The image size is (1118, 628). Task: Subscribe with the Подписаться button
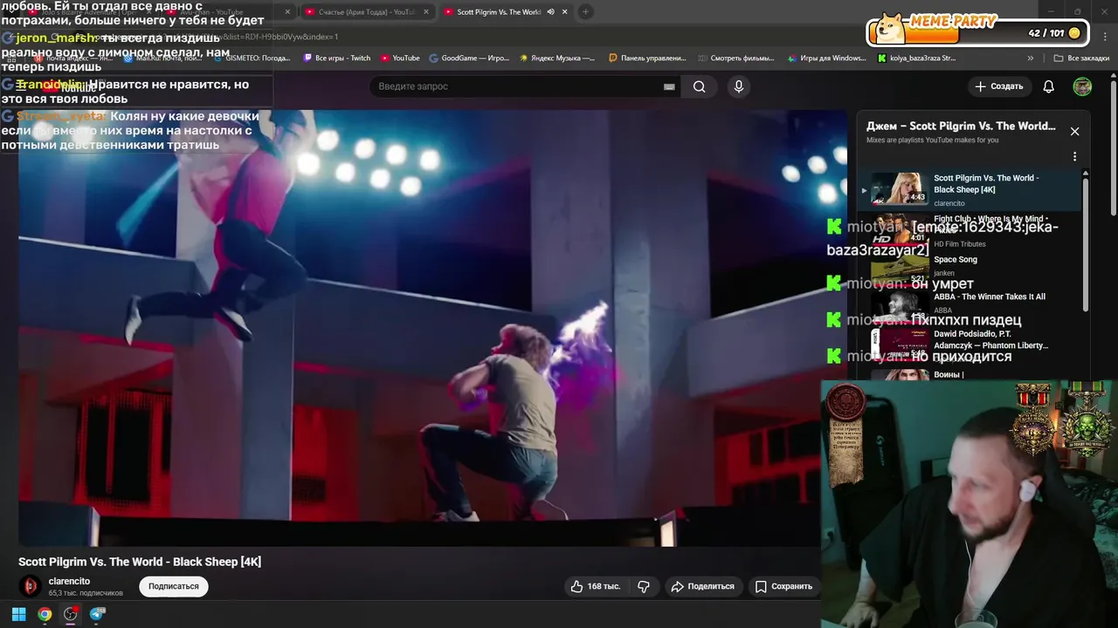173,586
